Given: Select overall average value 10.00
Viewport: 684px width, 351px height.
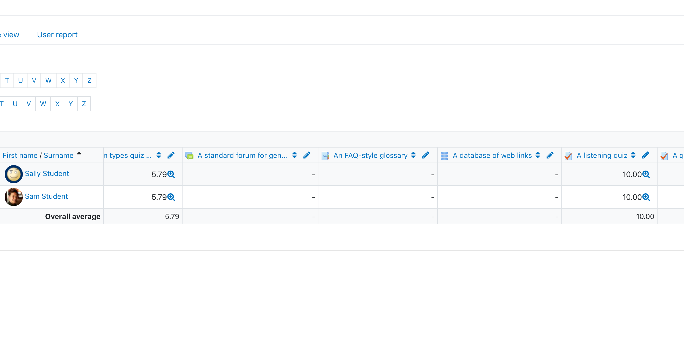Looking at the screenshot, I should [645, 217].
